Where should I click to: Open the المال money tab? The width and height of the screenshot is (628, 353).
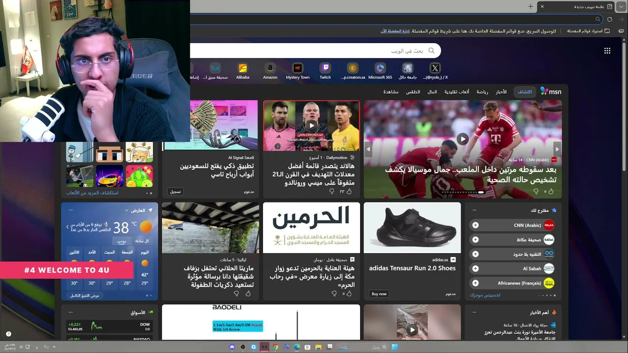[432, 92]
